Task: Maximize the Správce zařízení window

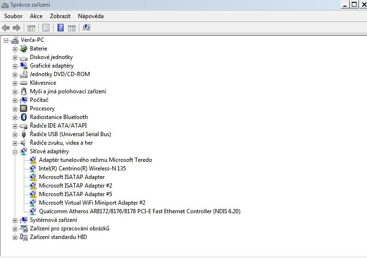Action: tap(354, 4)
